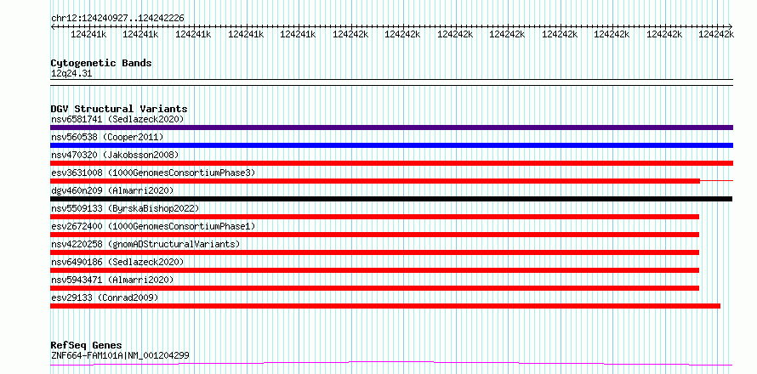The image size is (757, 374).
Task: Open variant esv2672400 (1000GenomesConsortiumPhase1) label
Action: (x=153, y=226)
